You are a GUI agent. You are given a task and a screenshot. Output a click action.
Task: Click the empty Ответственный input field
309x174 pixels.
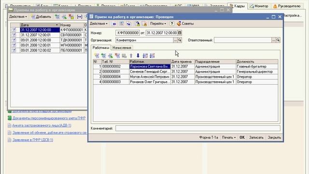point(243,40)
